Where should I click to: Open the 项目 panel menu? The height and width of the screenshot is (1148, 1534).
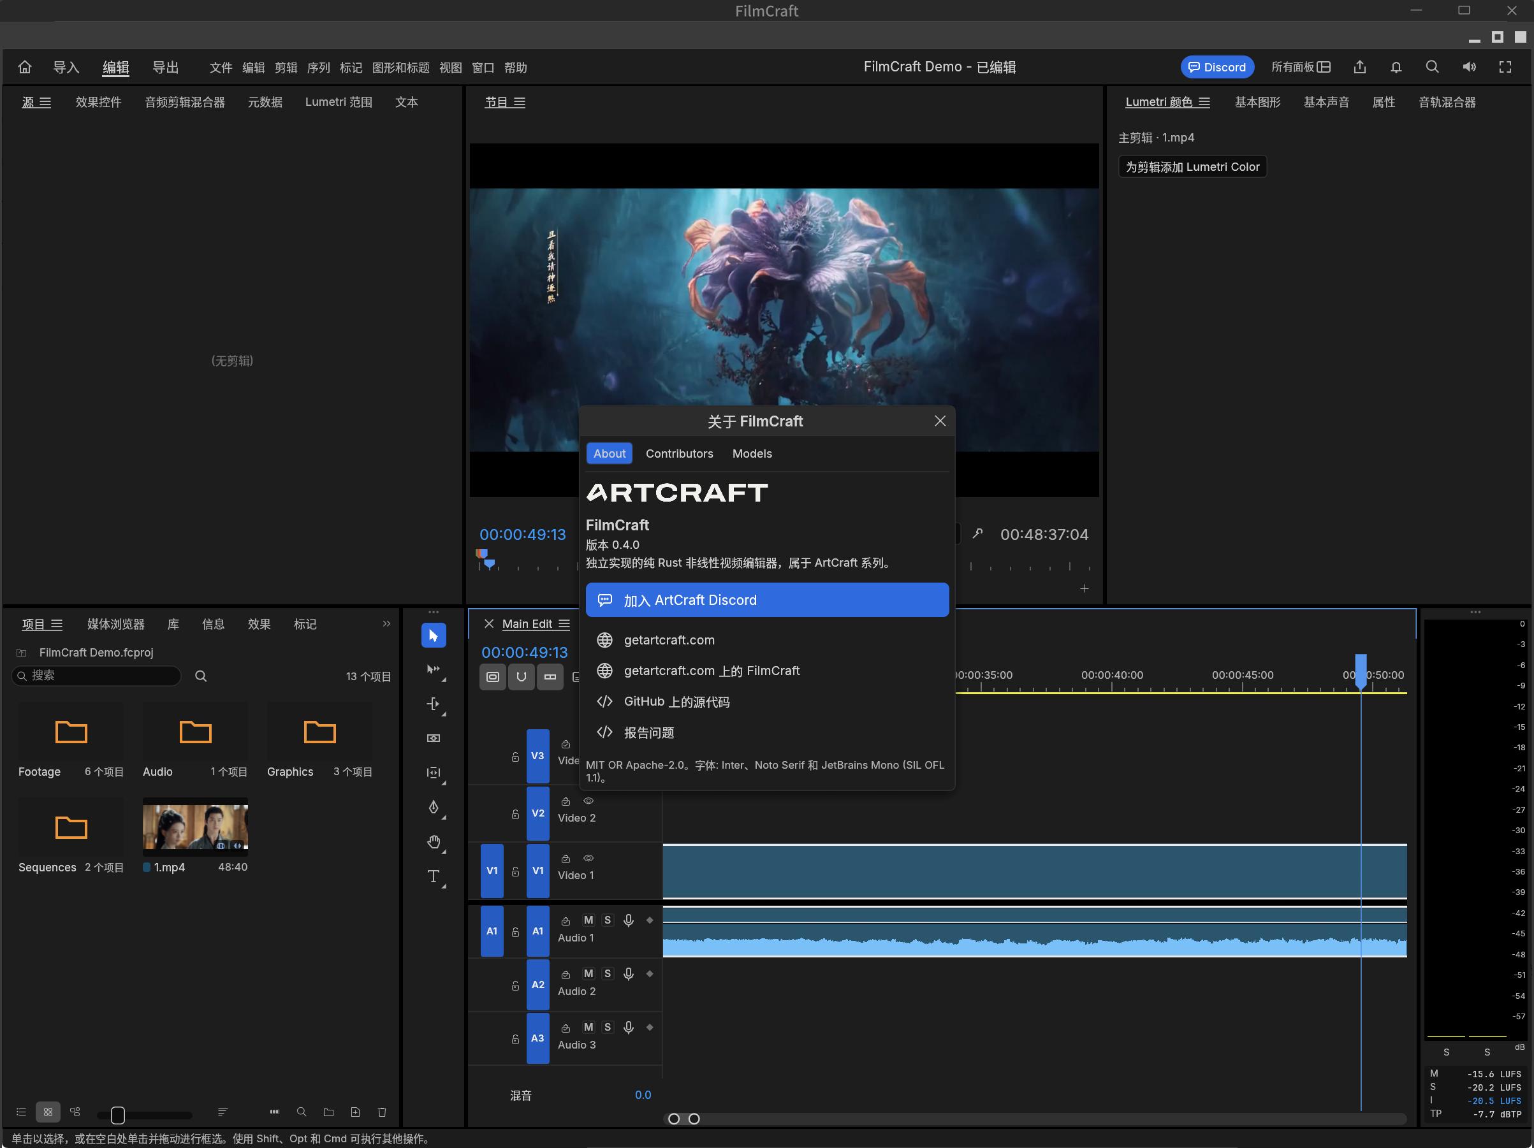(57, 625)
